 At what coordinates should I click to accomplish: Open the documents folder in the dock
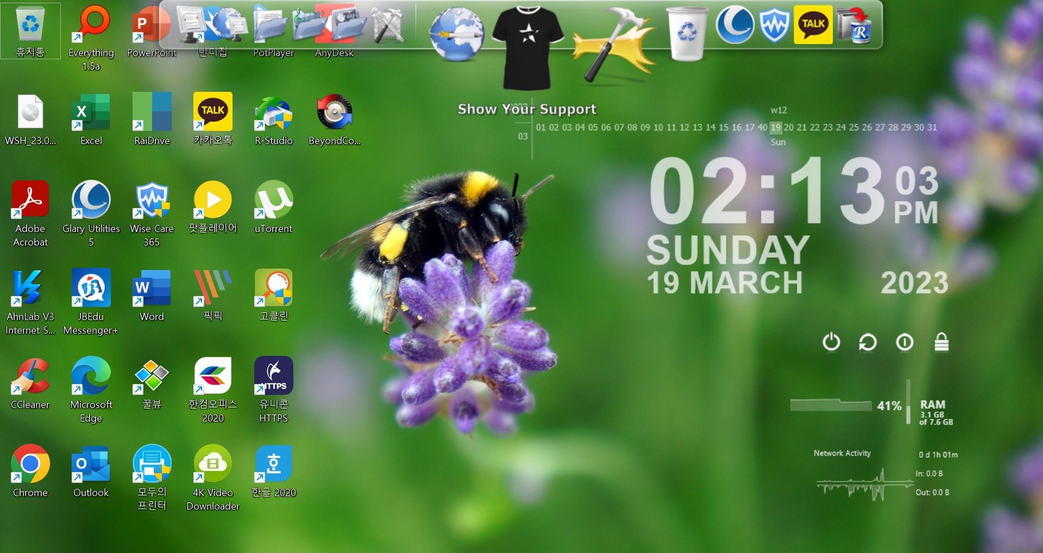(x=269, y=24)
